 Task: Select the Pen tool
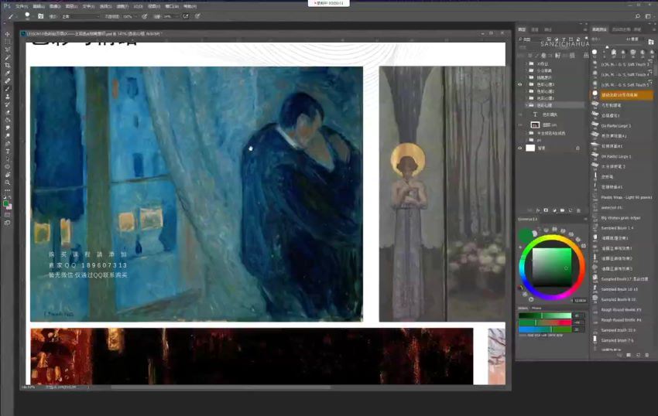pos(7,143)
